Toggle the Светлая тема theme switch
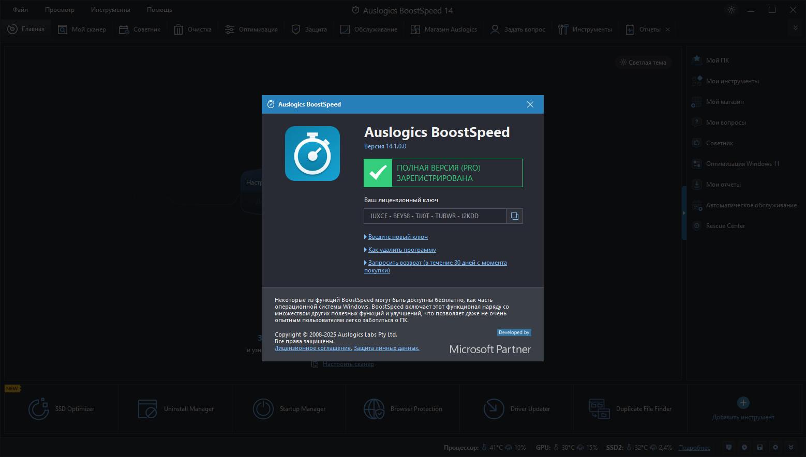 click(644, 63)
